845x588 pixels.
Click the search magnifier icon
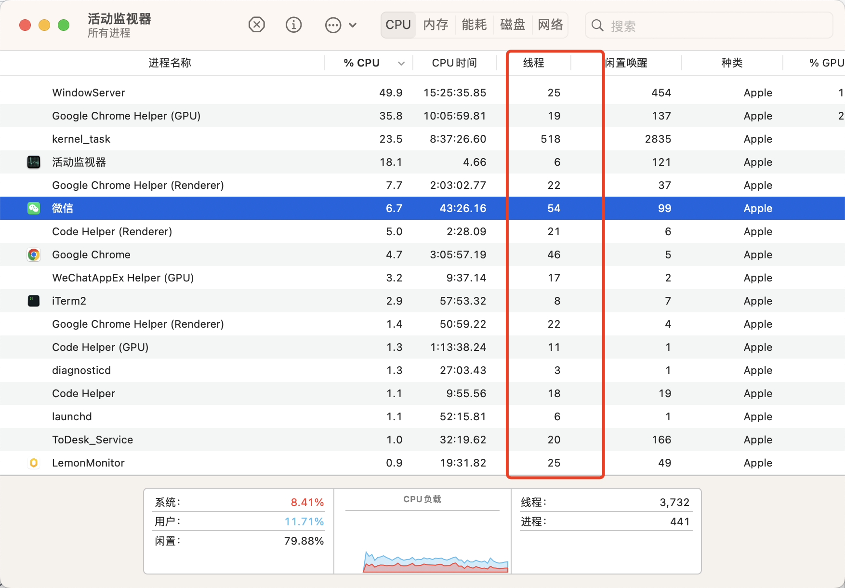pyautogui.click(x=597, y=25)
